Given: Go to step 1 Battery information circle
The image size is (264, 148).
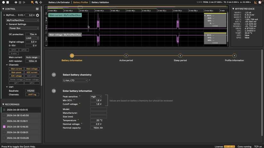Looking at the screenshot, I should tap(72, 56).
